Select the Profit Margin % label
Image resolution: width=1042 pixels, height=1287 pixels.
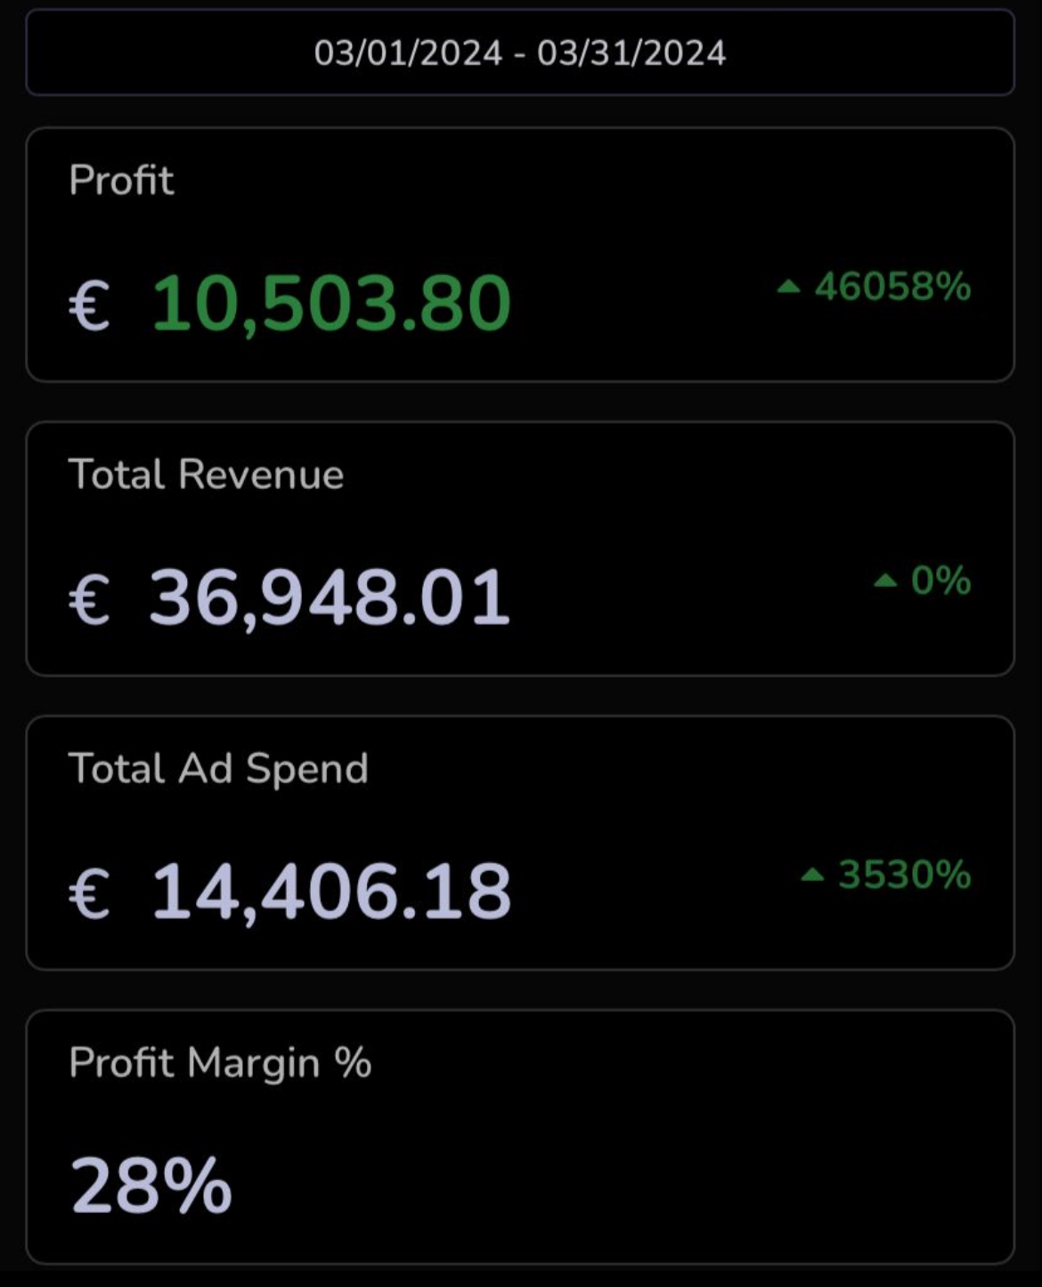click(x=220, y=1063)
